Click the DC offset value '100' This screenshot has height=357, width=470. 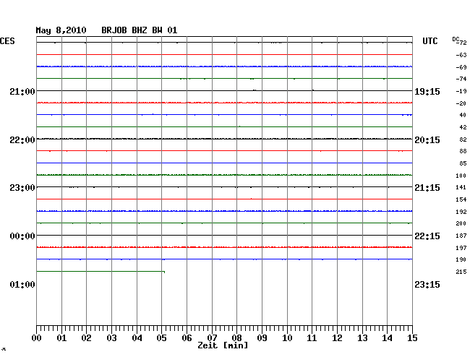461,176
